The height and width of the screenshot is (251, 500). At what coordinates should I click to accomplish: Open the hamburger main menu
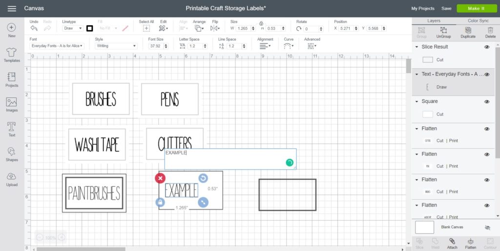click(x=12, y=8)
